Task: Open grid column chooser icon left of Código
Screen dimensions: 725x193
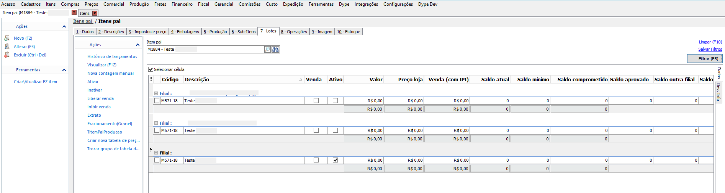Action: tap(151, 79)
